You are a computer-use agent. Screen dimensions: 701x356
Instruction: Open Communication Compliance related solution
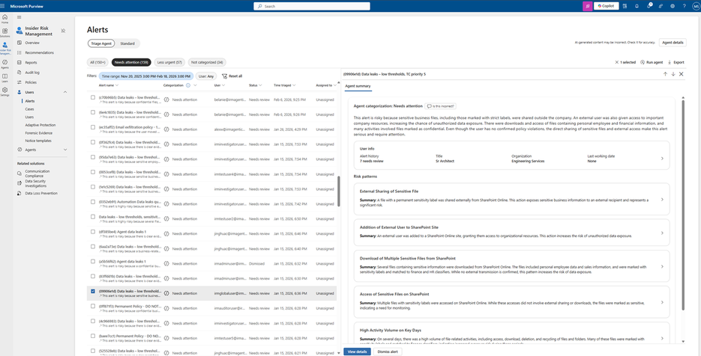[37, 173]
